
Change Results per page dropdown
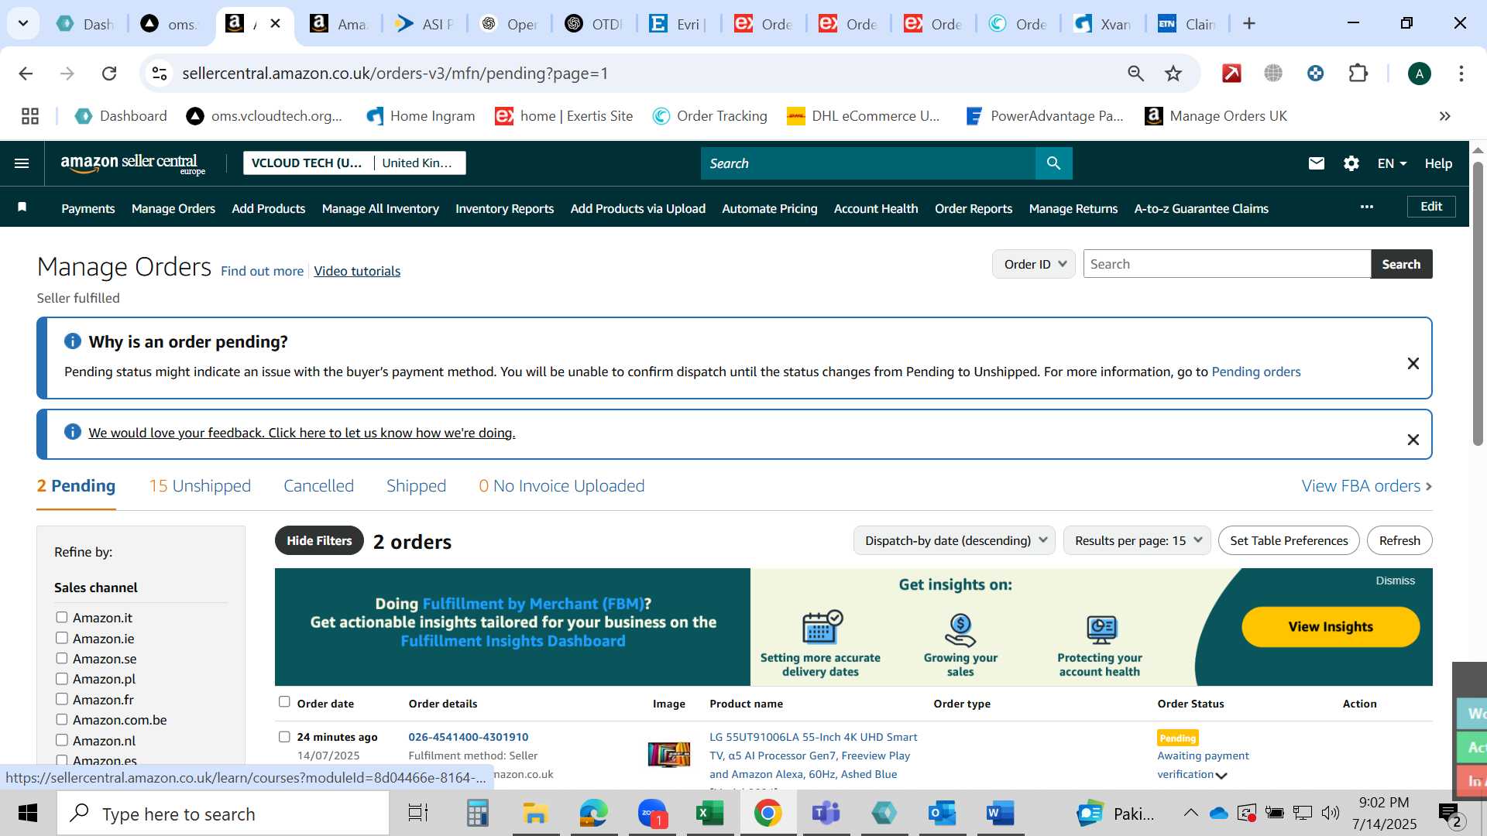tap(1137, 540)
